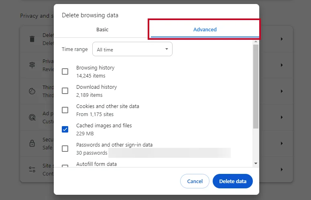Click the dialog's vertical scrollbar thumb
The image size is (311, 200).
[x=256, y=86]
